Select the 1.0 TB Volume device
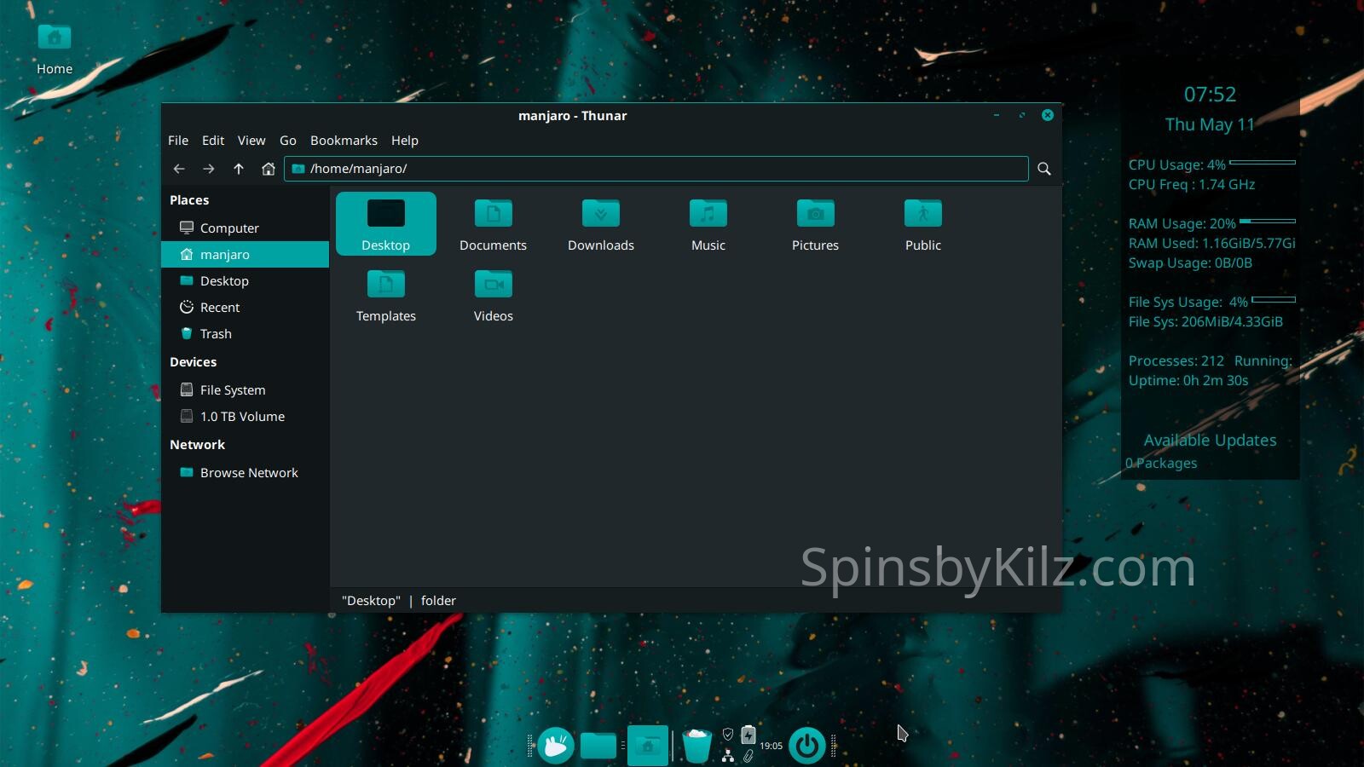 [x=242, y=417]
